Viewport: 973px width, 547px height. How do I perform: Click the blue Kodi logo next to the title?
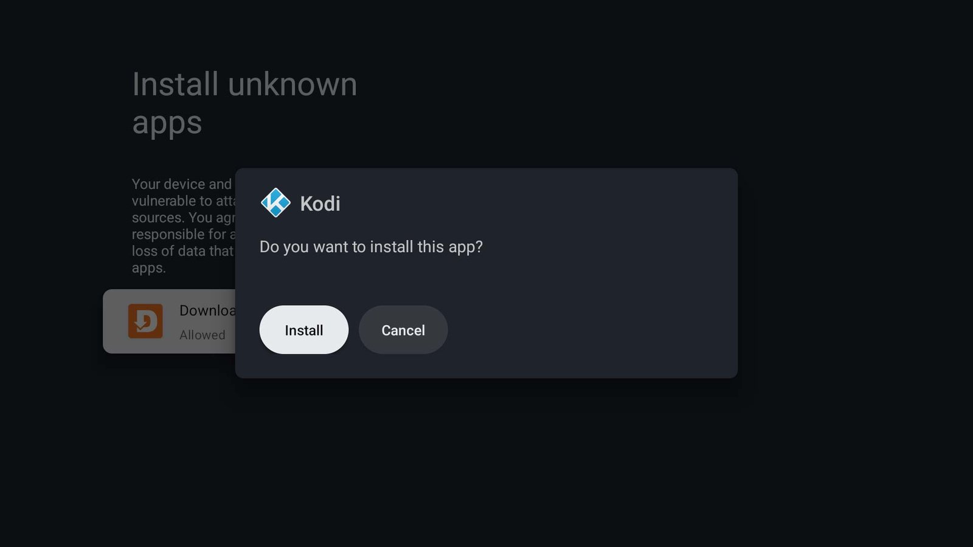pyautogui.click(x=277, y=204)
